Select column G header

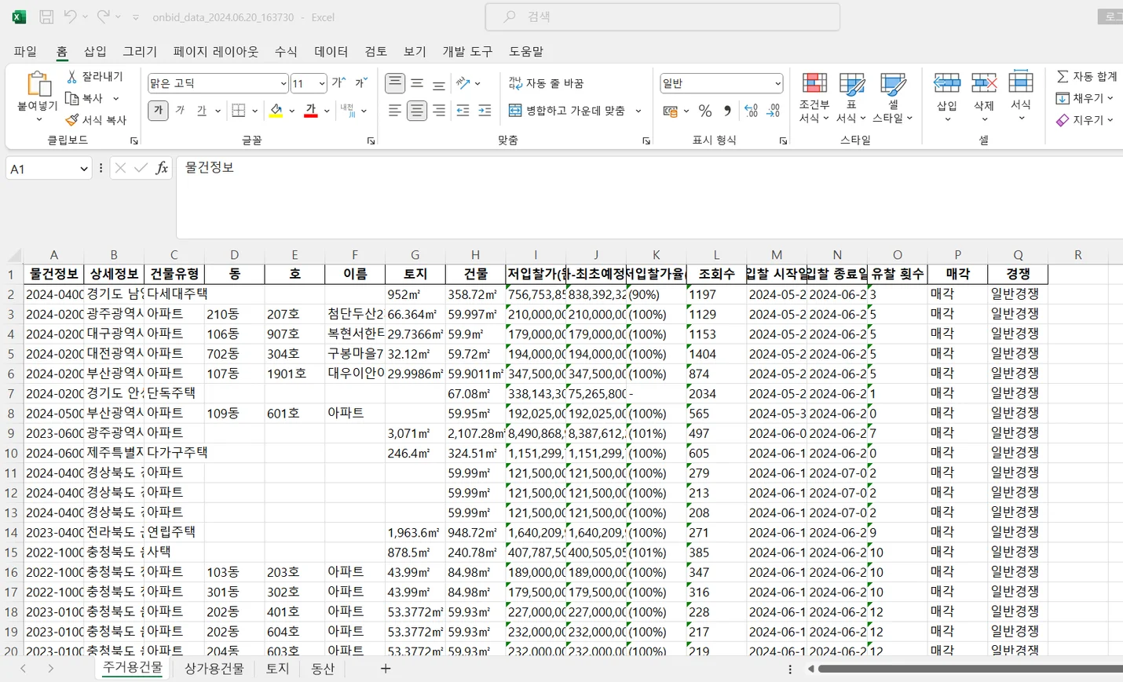click(415, 254)
